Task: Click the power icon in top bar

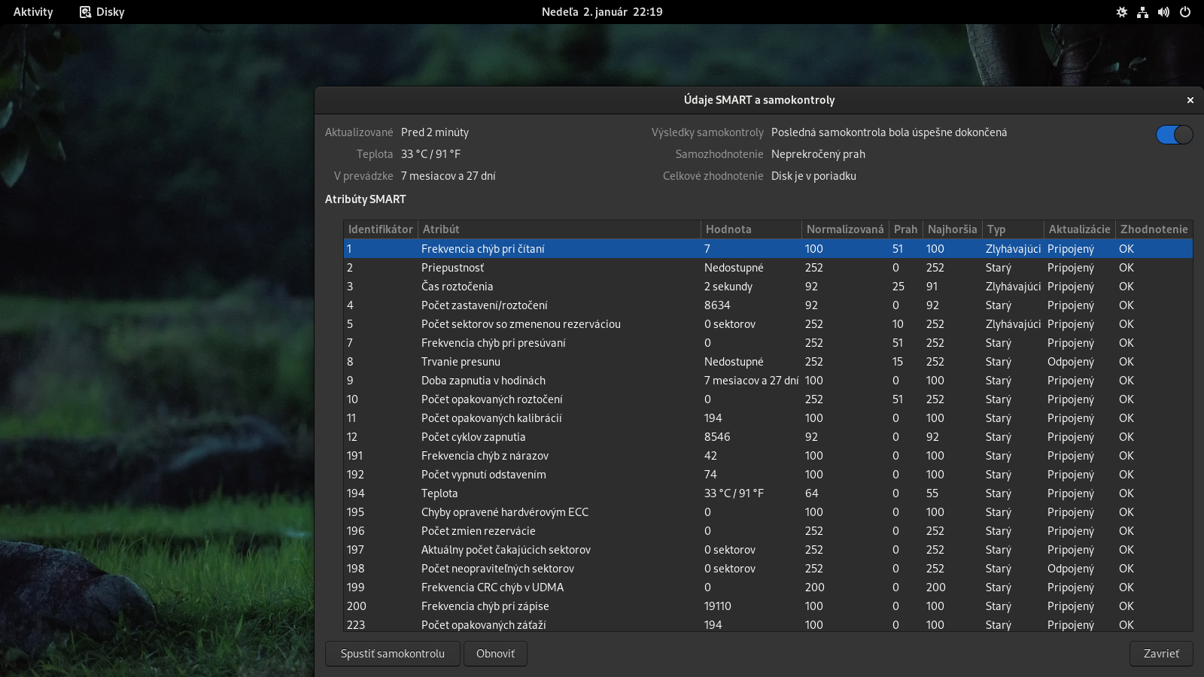Action: [1184, 12]
